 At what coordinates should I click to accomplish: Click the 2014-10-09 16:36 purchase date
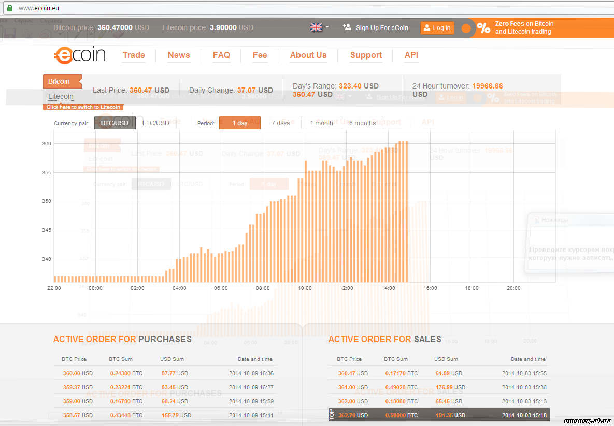251,373
